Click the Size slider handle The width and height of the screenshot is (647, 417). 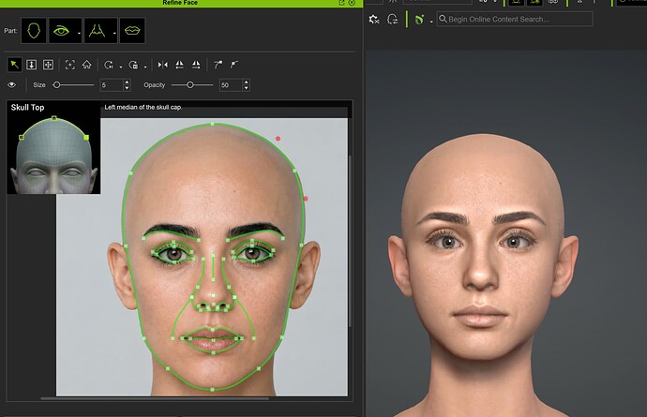56,85
